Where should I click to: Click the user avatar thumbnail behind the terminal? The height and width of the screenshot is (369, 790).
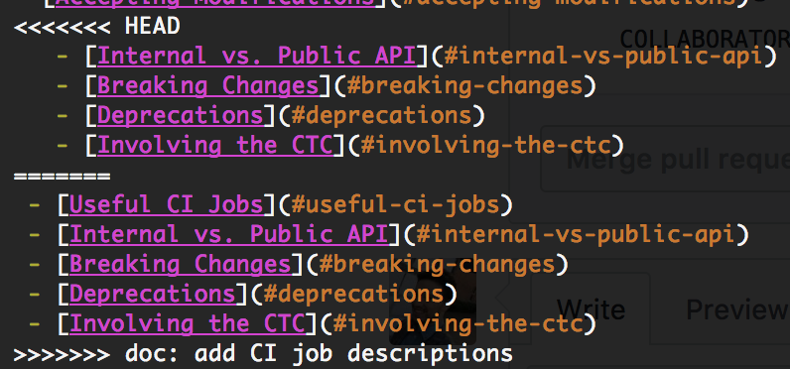click(433, 302)
